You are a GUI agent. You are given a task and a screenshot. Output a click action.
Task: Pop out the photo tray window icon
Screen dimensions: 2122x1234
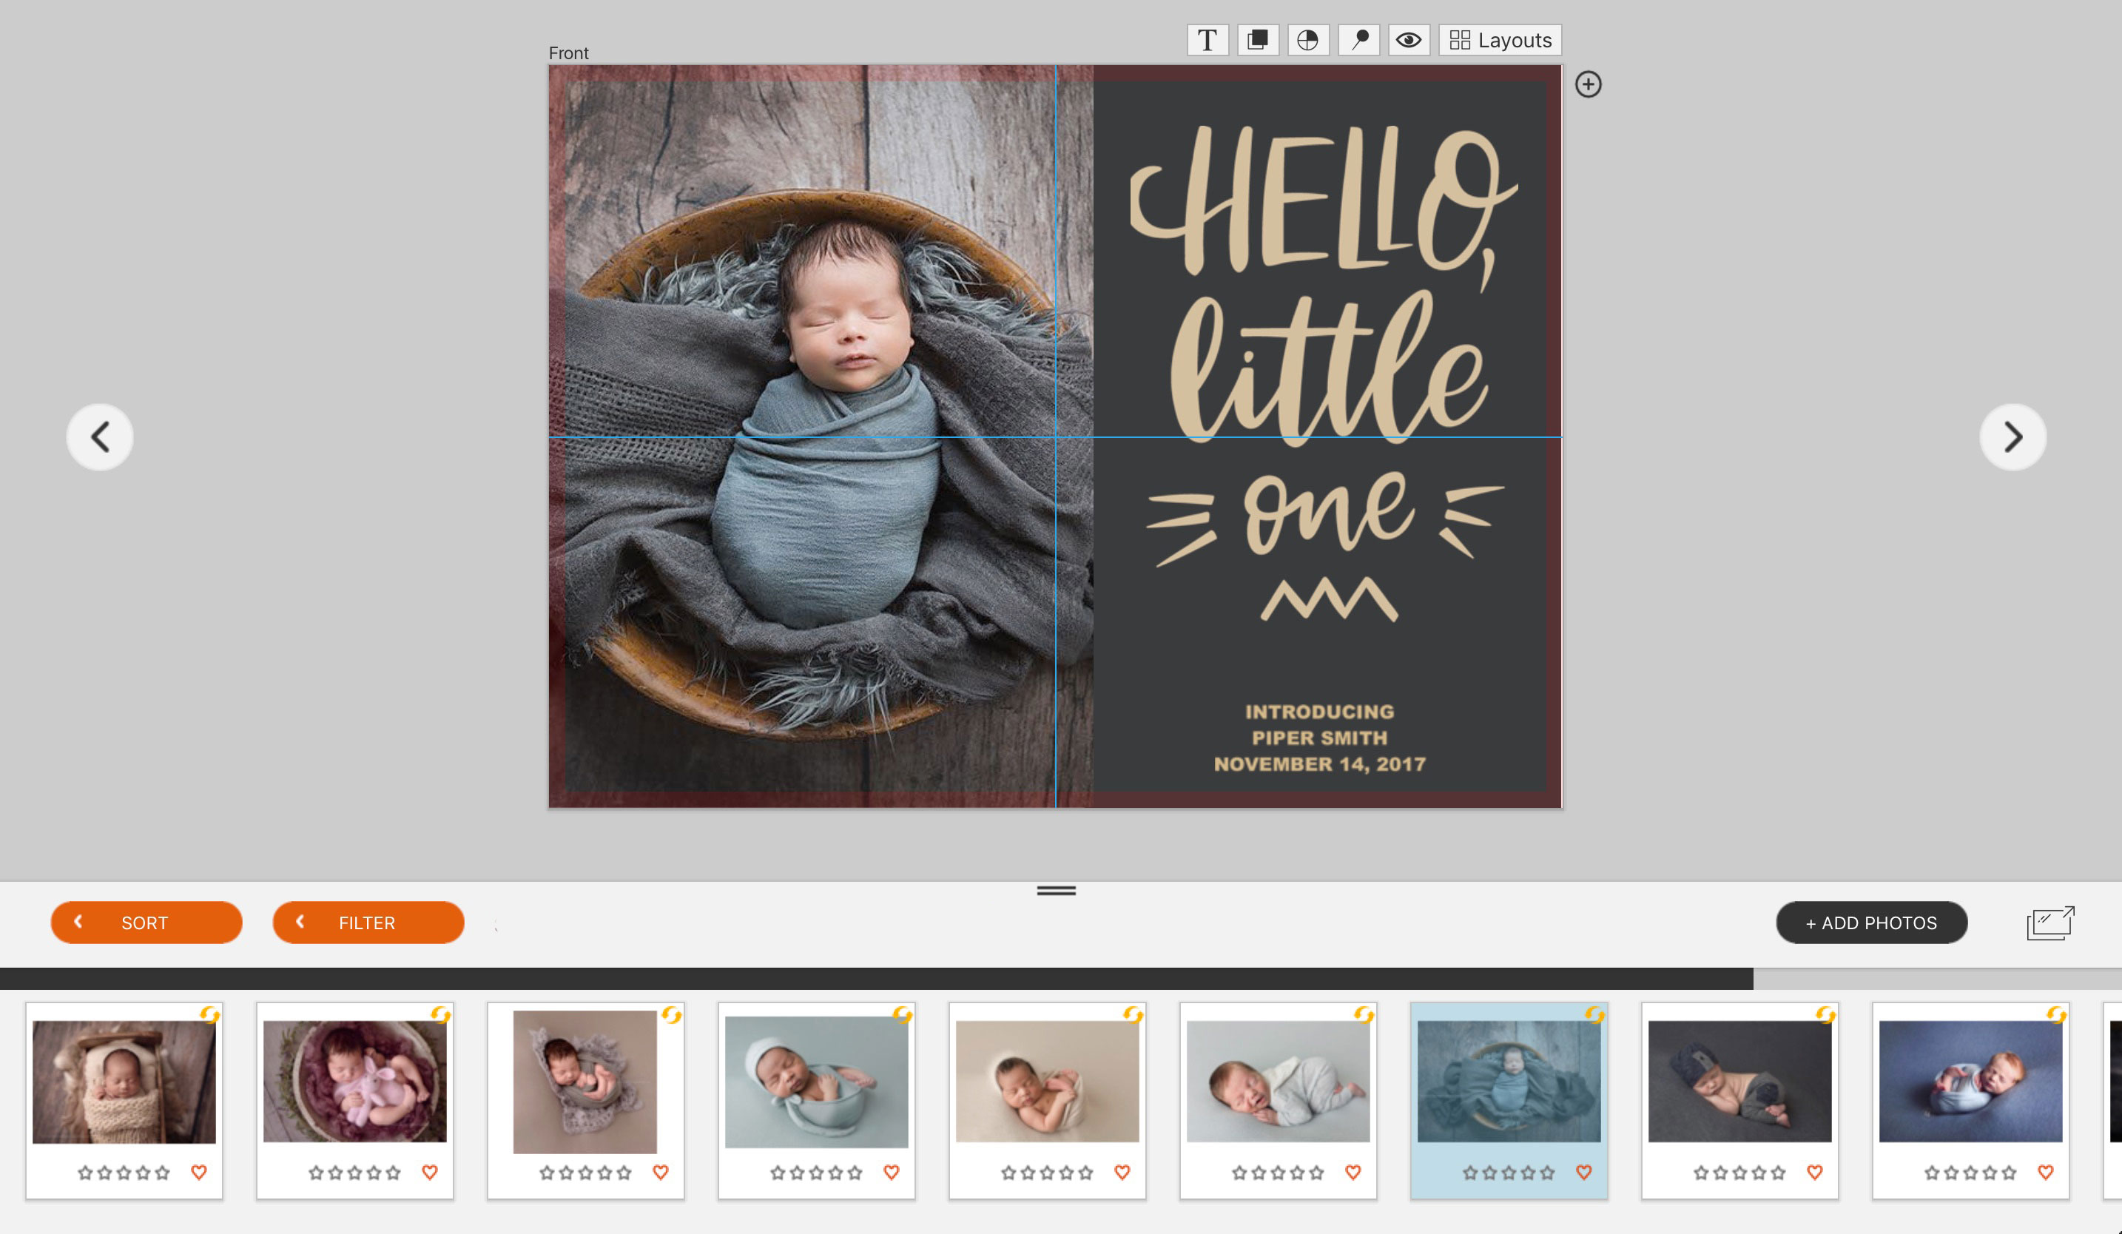click(x=2050, y=923)
